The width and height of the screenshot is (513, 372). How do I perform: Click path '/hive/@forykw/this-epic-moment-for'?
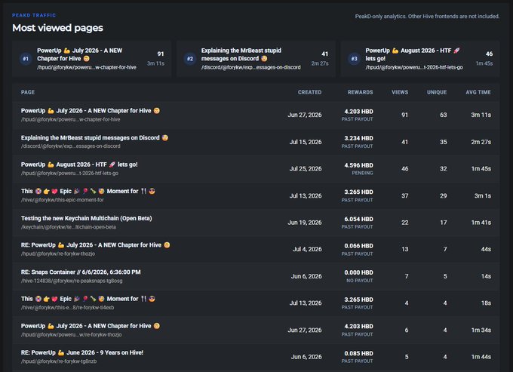tap(62, 200)
